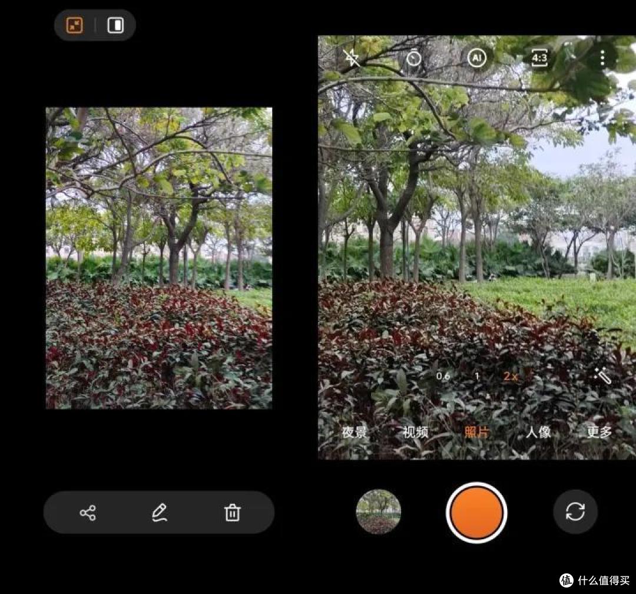Open the three-dot more options menu

point(602,58)
